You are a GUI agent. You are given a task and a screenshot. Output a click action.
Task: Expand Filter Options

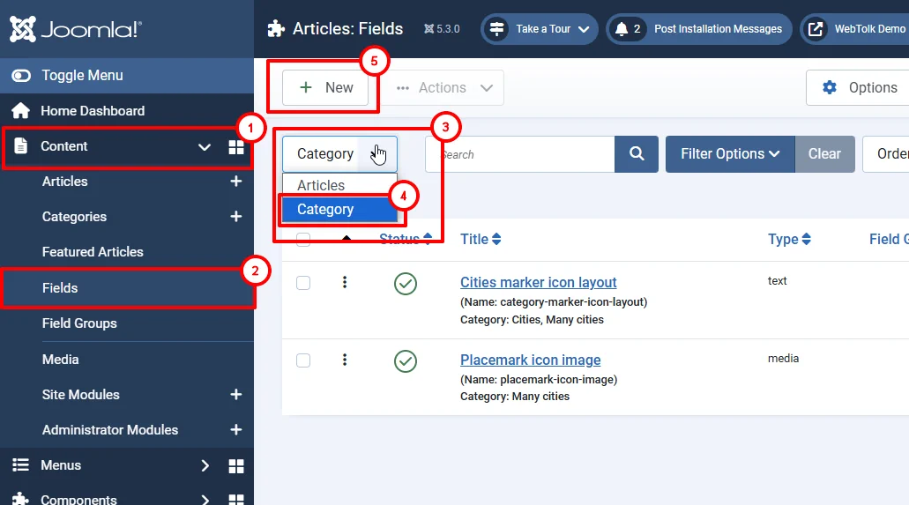click(730, 154)
